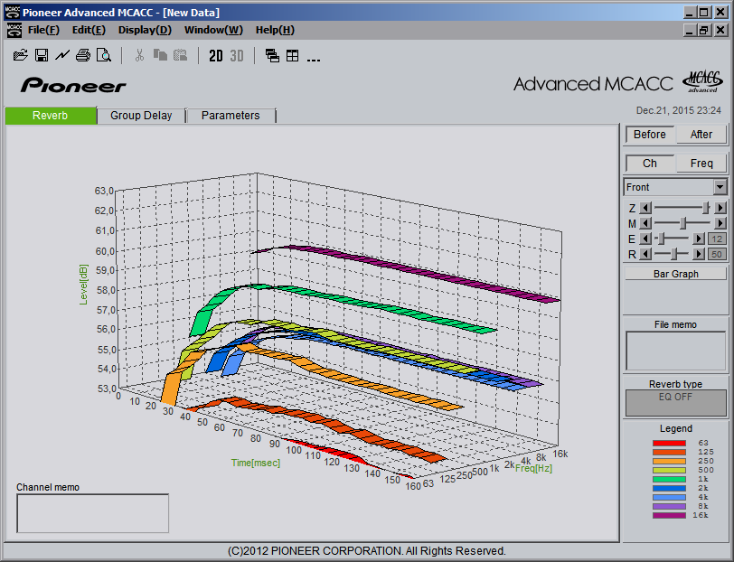The width and height of the screenshot is (734, 562).
Task: Click the R value field showing 50
Action: click(x=717, y=254)
